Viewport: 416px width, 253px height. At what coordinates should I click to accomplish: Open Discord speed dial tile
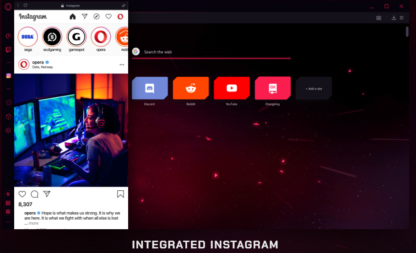pyautogui.click(x=150, y=88)
